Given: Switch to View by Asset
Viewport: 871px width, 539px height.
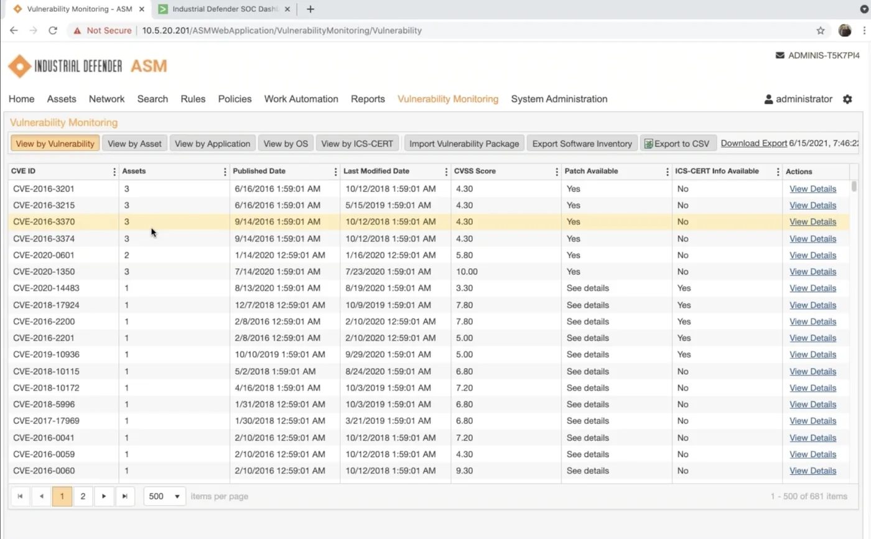Looking at the screenshot, I should point(134,144).
